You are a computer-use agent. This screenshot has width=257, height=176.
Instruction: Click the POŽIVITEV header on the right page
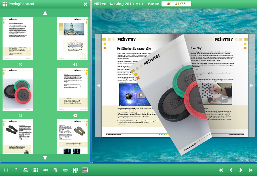coord(224,39)
